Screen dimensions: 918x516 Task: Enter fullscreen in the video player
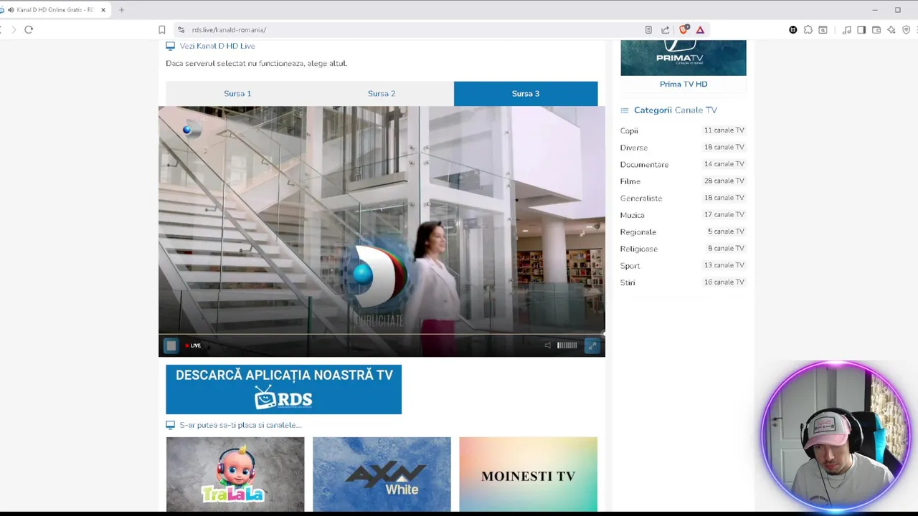click(592, 345)
